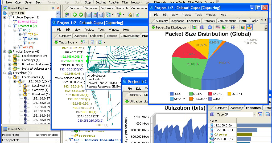272x143 pixels.
Task: Click the checkmark document icon in Matrix toolbar
Action: [x=92, y=42]
